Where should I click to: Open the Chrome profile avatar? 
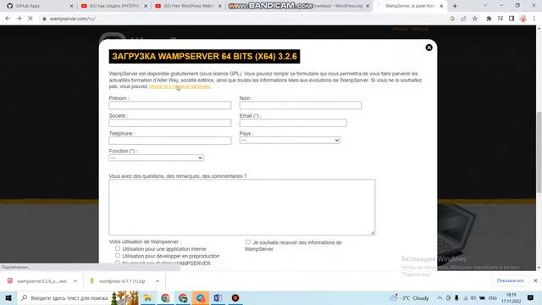523,19
